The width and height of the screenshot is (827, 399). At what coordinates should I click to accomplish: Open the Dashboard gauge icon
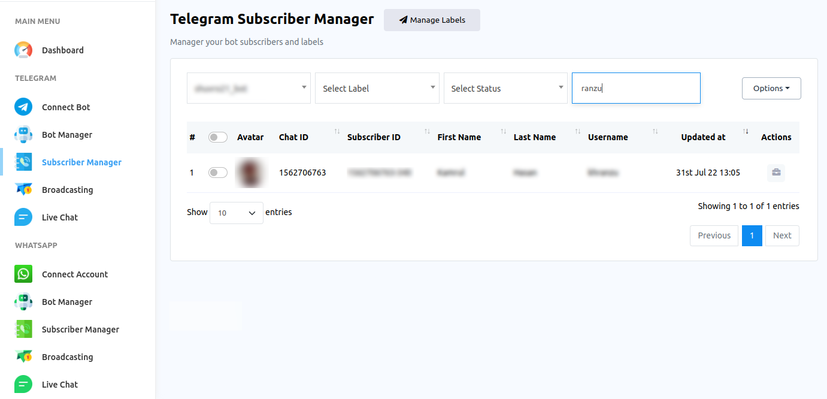tap(23, 50)
